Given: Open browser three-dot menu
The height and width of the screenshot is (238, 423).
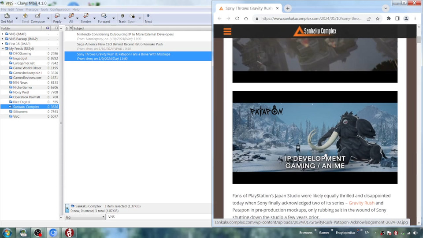Looking at the screenshot, I should [x=415, y=19].
